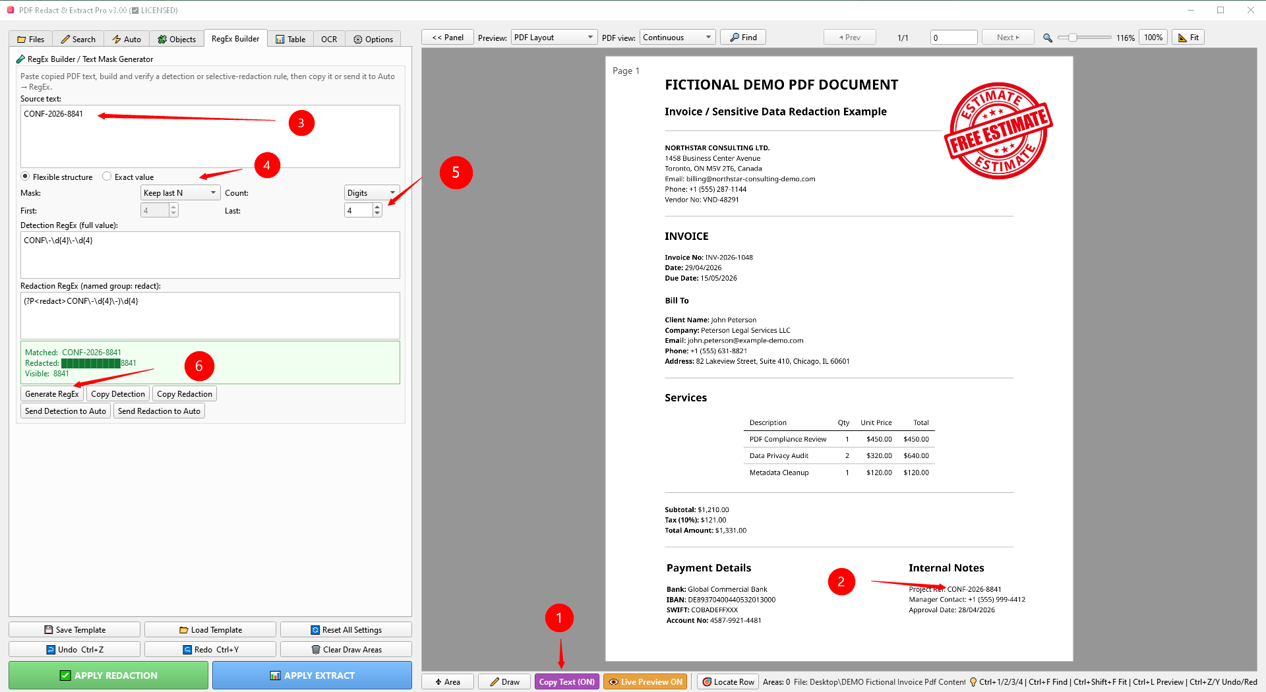Click the Metadata Cleanup service row
The image size is (1266, 692).
tap(839, 473)
